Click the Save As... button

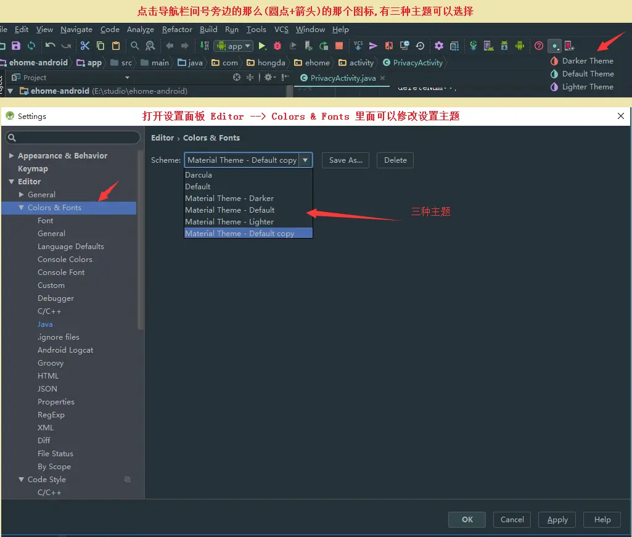click(345, 160)
